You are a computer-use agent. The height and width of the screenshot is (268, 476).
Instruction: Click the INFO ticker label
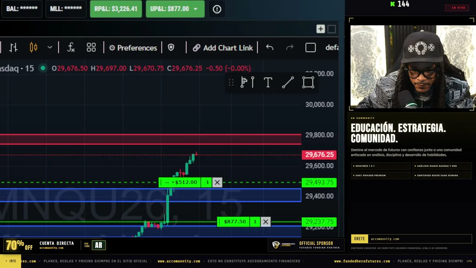point(11,261)
